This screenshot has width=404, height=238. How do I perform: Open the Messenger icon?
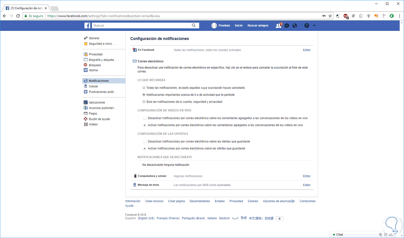[287, 26]
